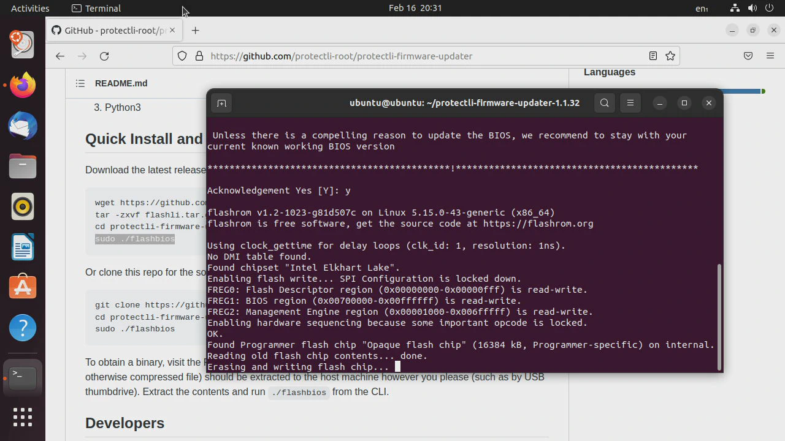The height and width of the screenshot is (441, 785).
Task: Open the Activities overview
Action: click(x=30, y=8)
